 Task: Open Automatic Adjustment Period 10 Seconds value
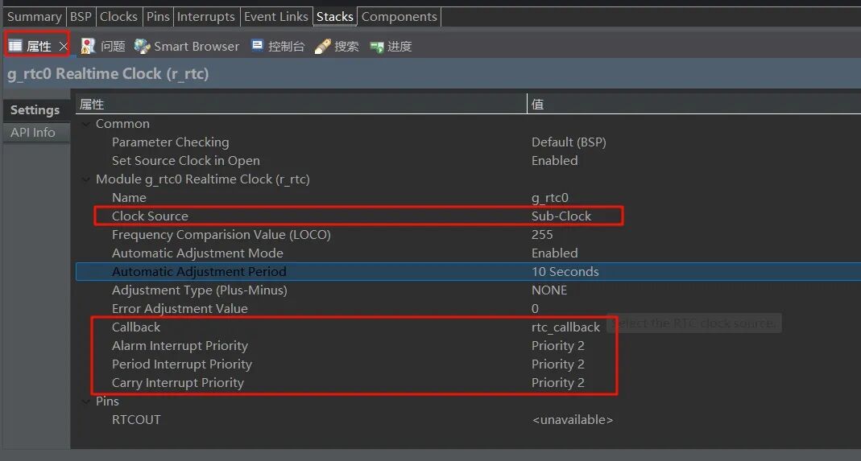(x=565, y=271)
